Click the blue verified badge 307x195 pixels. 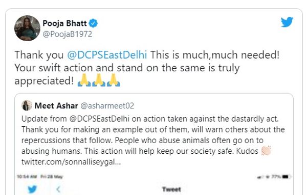(x=93, y=23)
